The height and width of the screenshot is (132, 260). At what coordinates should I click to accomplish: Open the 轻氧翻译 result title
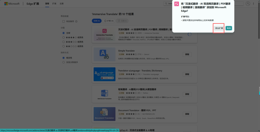click(x=137, y=89)
